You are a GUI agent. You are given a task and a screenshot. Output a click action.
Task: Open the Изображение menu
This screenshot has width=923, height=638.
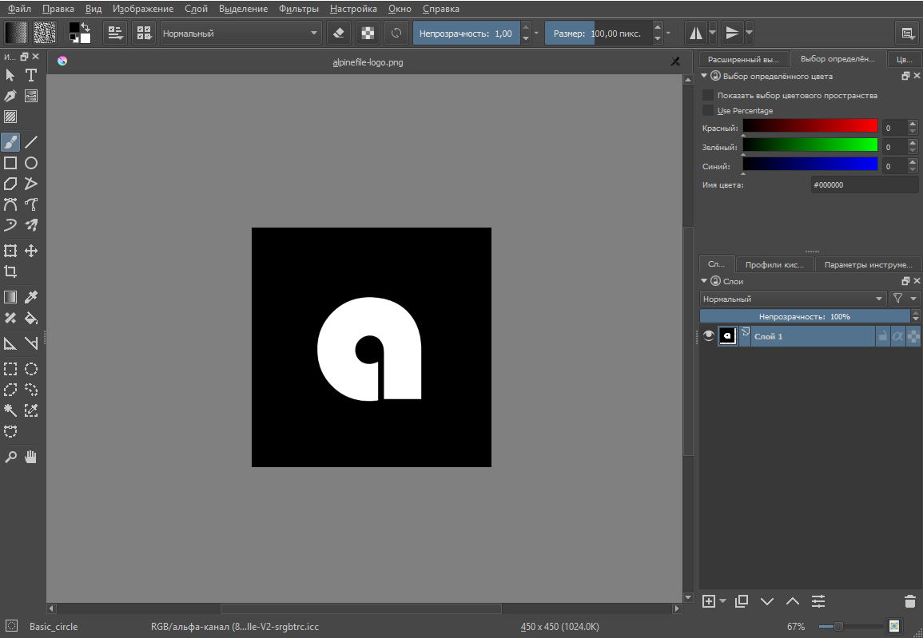[x=143, y=9]
